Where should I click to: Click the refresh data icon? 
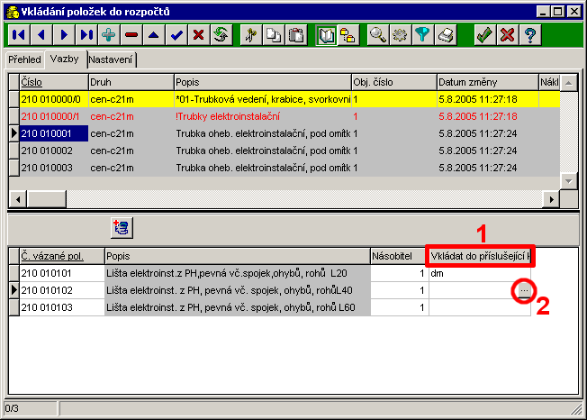pyautogui.click(x=221, y=35)
